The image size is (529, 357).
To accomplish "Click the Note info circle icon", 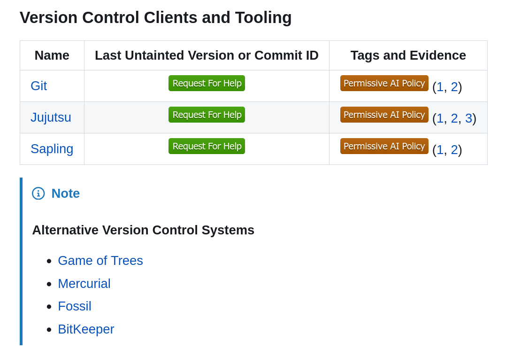I will (38, 194).
